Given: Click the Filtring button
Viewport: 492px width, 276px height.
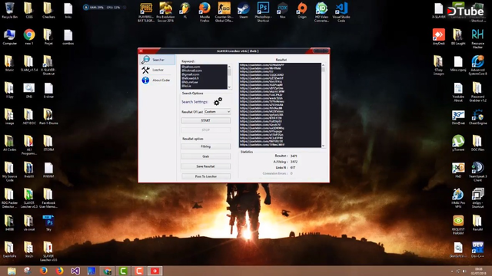Looking at the screenshot, I should click(x=206, y=146).
